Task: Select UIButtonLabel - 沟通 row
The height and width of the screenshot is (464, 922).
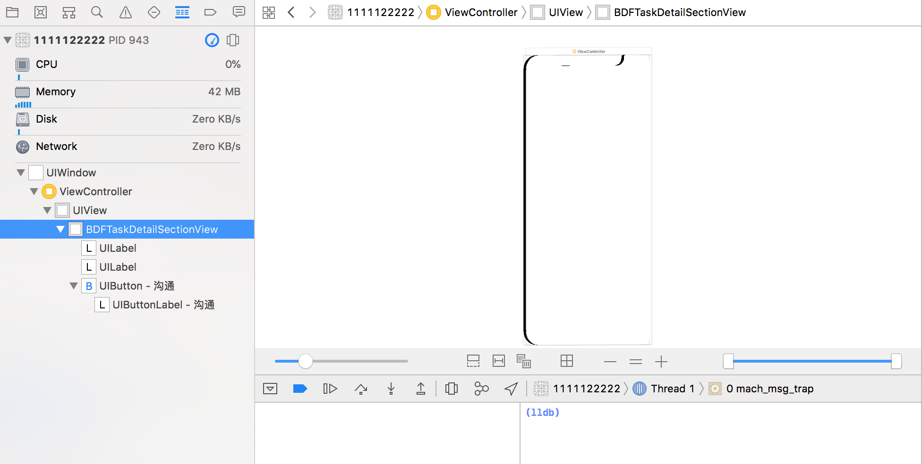Action: [x=127, y=305]
